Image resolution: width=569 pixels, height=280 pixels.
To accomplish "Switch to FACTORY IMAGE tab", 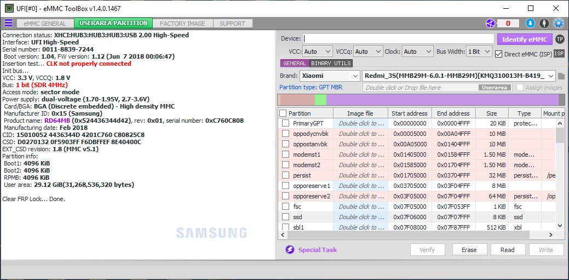I will (x=182, y=24).
